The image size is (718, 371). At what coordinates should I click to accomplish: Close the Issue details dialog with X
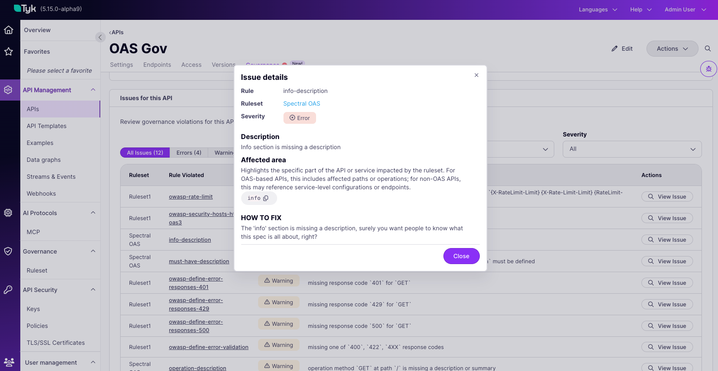point(476,75)
